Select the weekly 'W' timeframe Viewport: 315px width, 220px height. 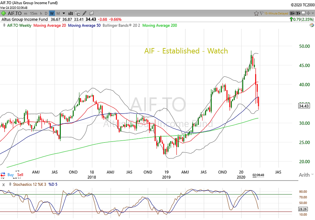[52, 13]
